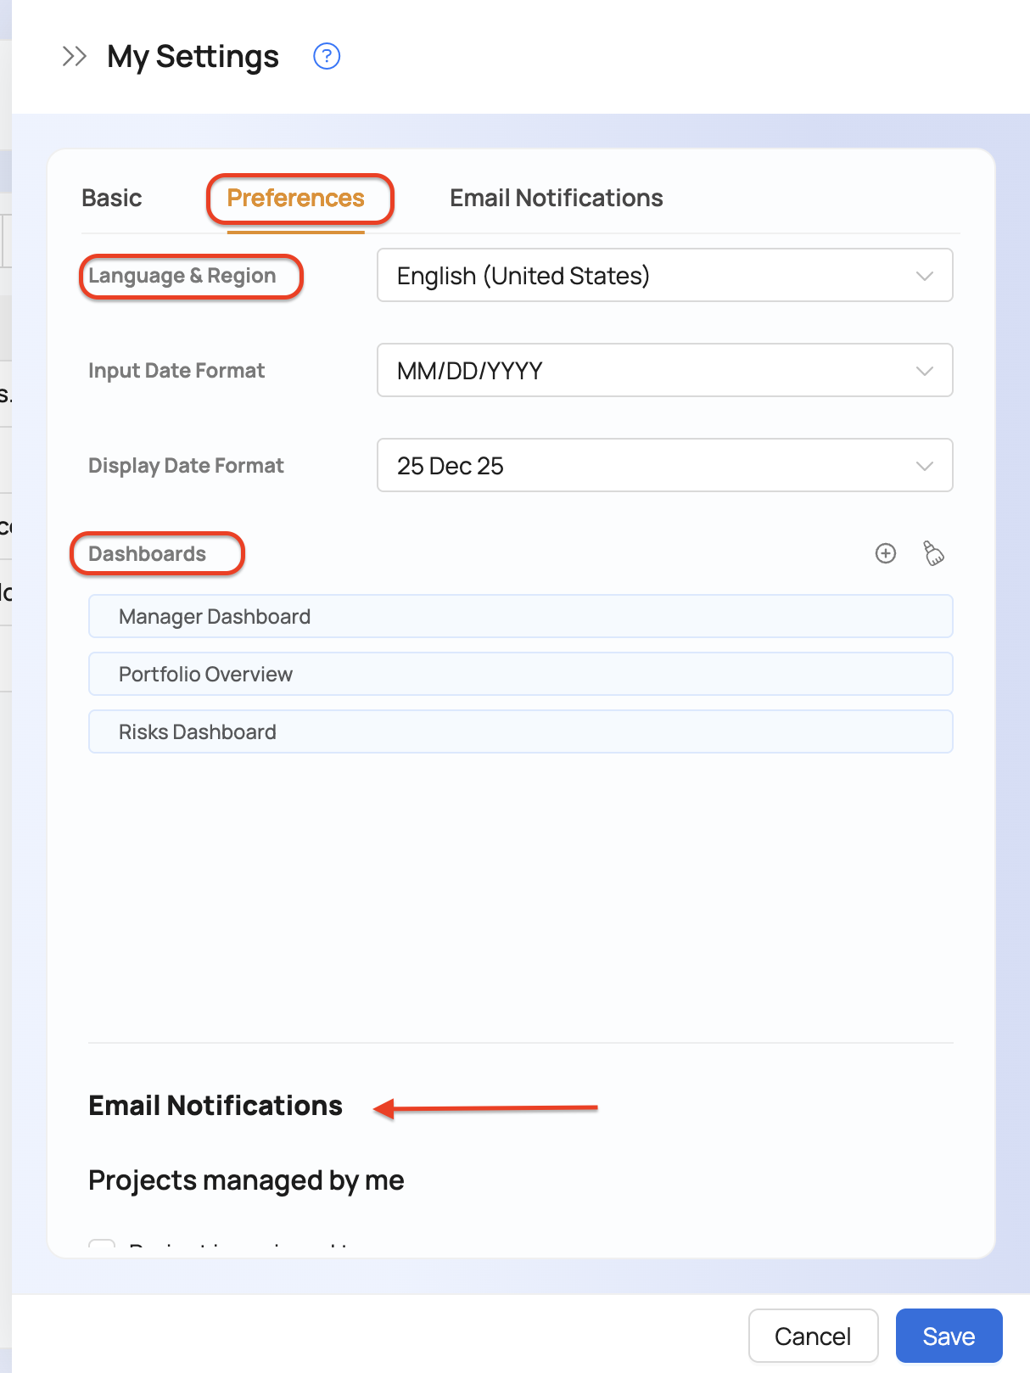Screen dimensions: 1030x1373
Task: Click the Language & Region label
Action: coord(182,277)
